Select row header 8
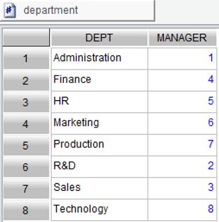The image size is (219, 222). point(26,210)
